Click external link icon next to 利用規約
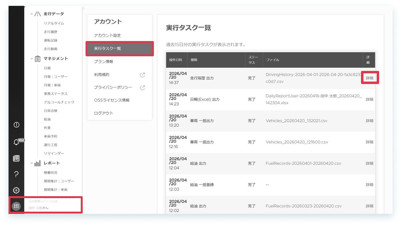401x225 pixels. (142, 75)
